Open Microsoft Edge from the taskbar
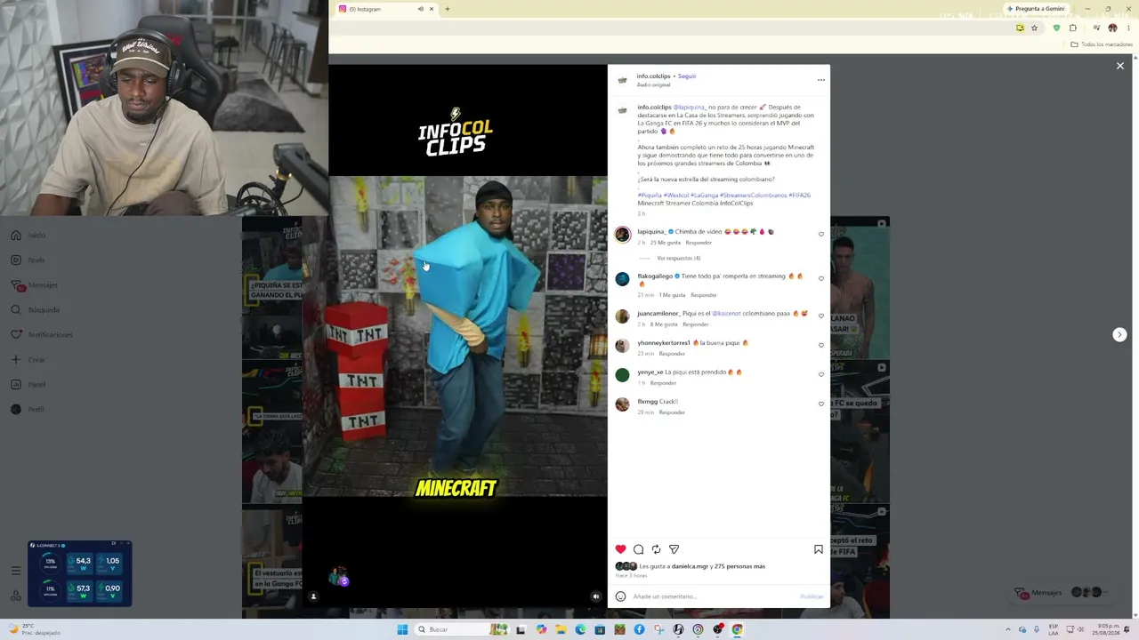The height and width of the screenshot is (640, 1139). (580, 629)
